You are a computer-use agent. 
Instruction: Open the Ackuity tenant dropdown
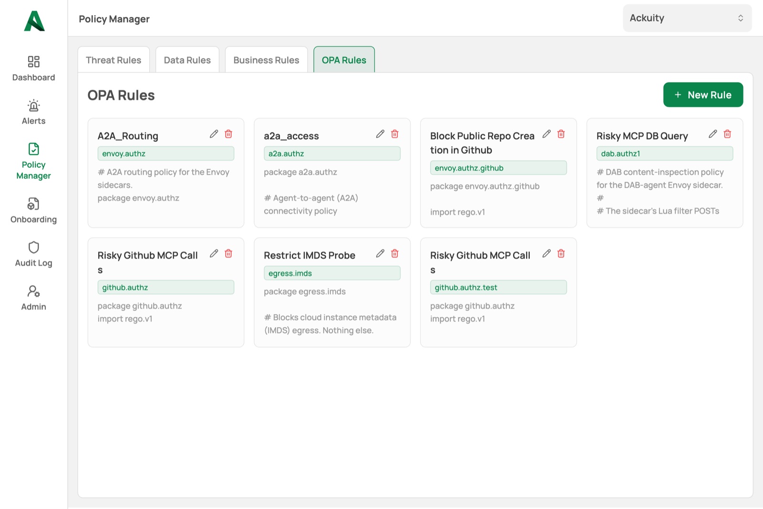pos(687,18)
